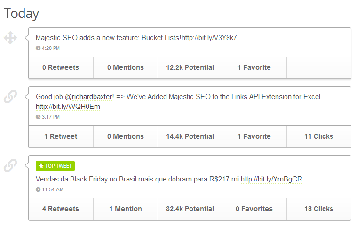Open the bit.ly/V3Y8k7 link

209,38
